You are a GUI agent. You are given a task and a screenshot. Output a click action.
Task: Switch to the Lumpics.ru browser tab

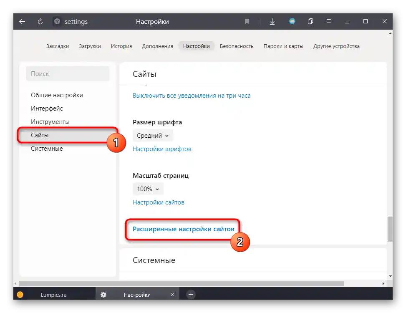(54, 295)
